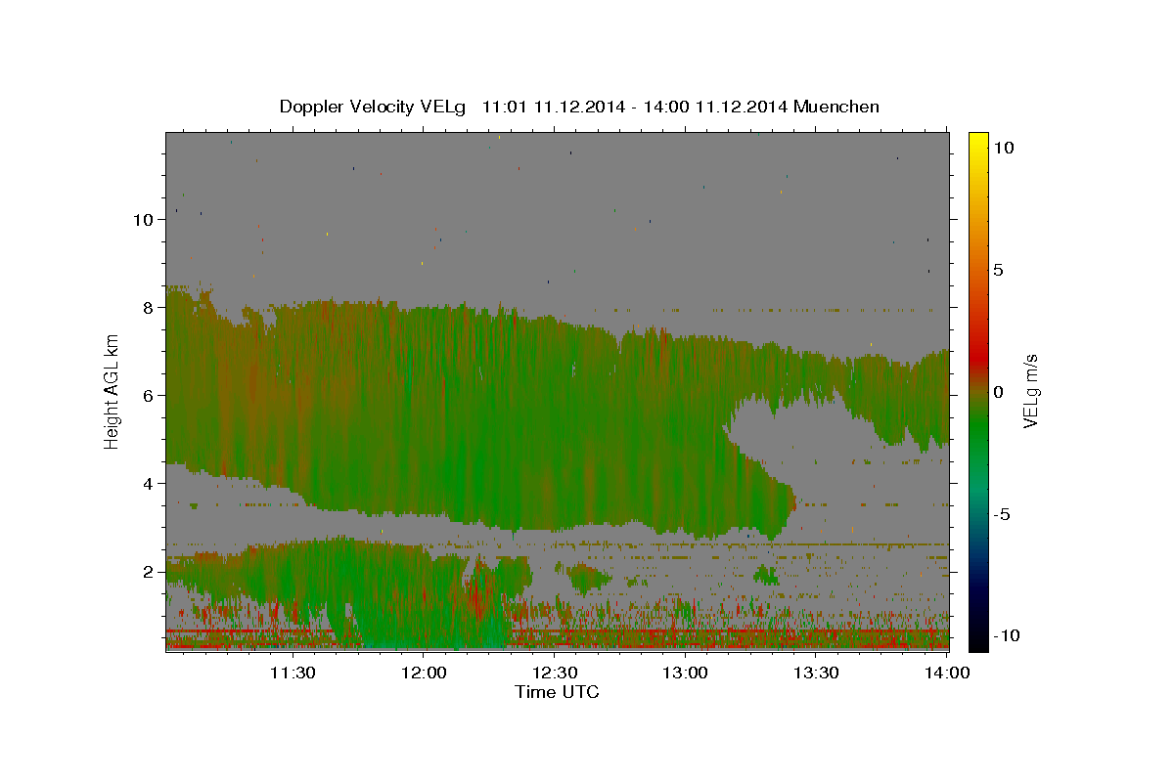Click the colorbar label '-10'
The width and height of the screenshot is (1174, 782).
1006,636
